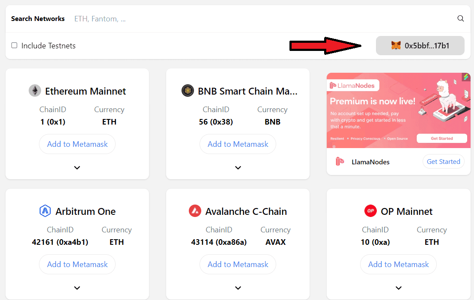Click the BNB Smart Chain logo icon
The height and width of the screenshot is (300, 474).
pyautogui.click(x=188, y=91)
